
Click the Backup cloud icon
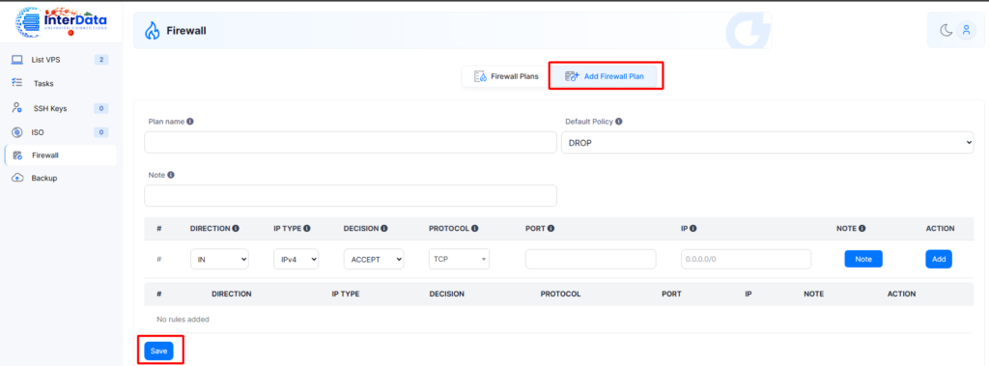17,178
